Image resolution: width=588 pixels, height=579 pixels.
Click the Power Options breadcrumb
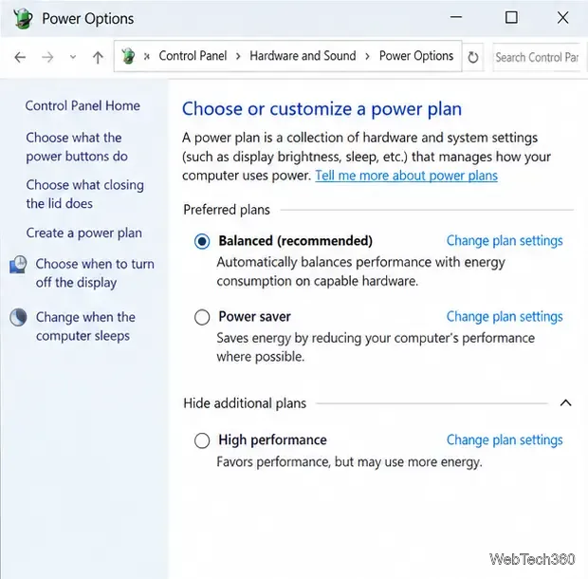pyautogui.click(x=416, y=56)
